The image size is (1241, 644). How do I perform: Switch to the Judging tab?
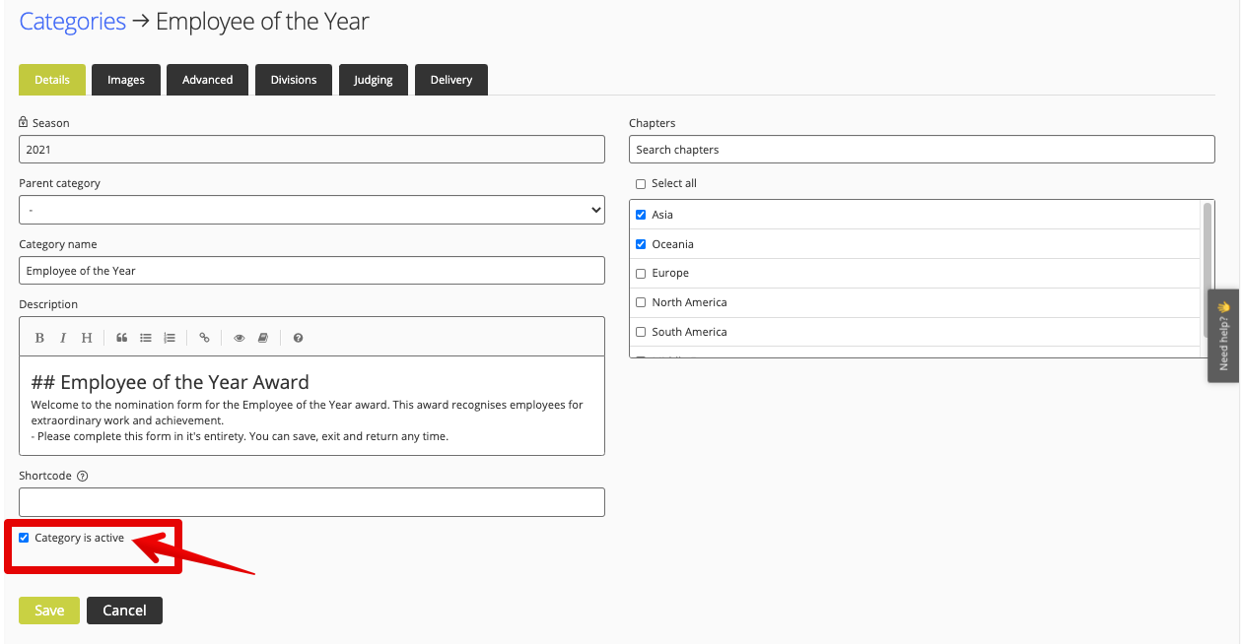(373, 79)
